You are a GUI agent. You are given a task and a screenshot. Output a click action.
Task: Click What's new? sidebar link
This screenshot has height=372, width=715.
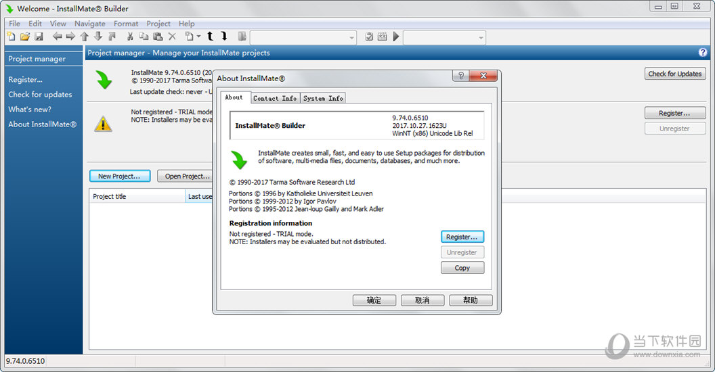point(30,110)
